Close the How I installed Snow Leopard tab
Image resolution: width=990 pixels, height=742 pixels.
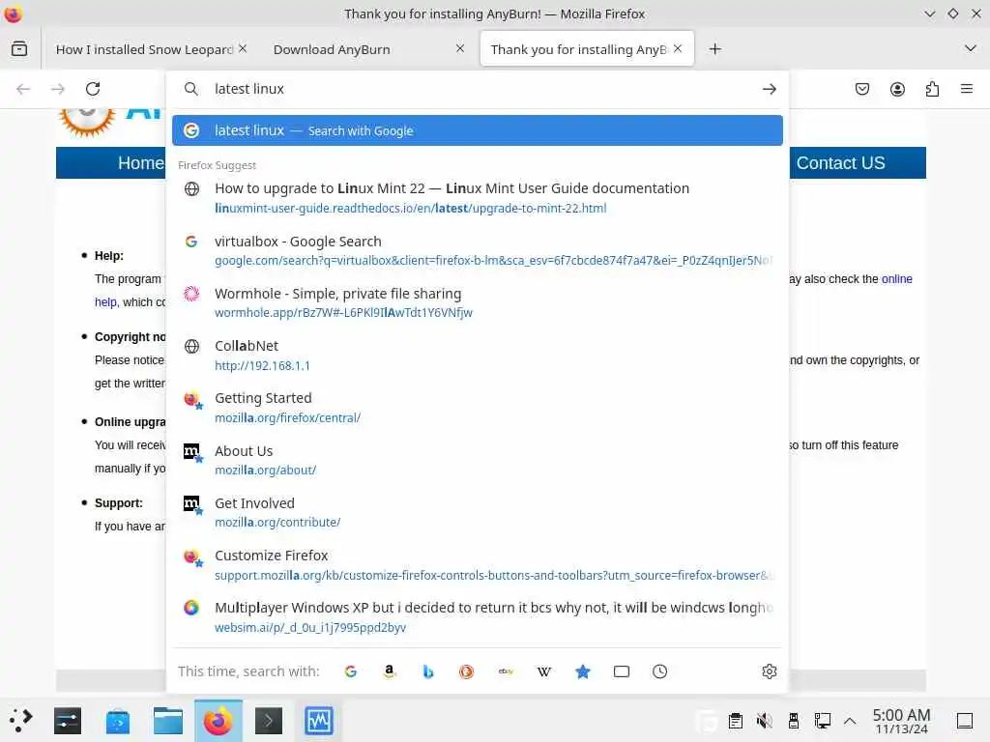[x=243, y=48]
